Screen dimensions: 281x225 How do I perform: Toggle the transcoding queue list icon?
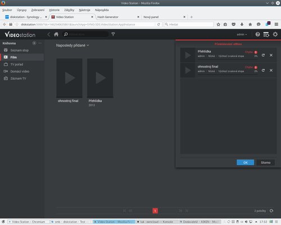[x=266, y=34]
